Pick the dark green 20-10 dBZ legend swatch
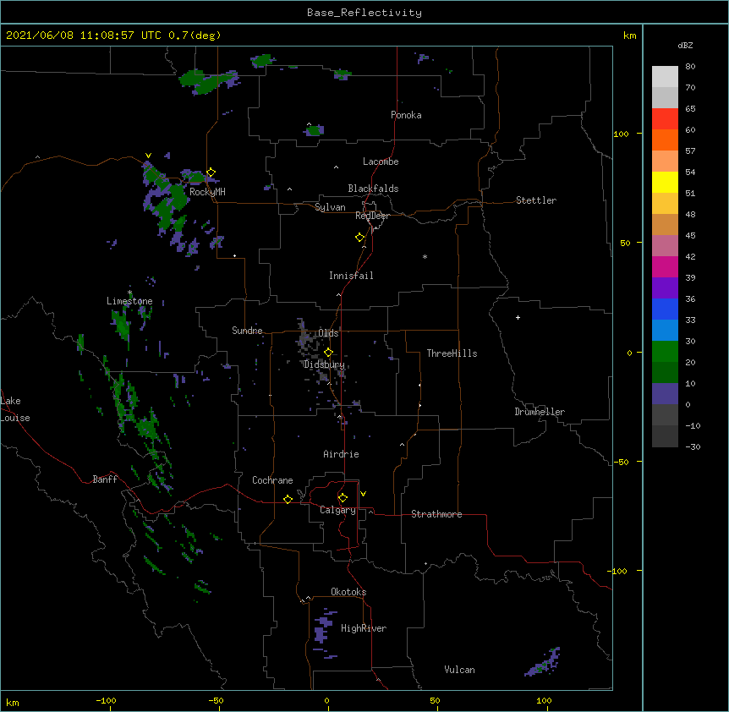729x712 pixels. [665, 373]
